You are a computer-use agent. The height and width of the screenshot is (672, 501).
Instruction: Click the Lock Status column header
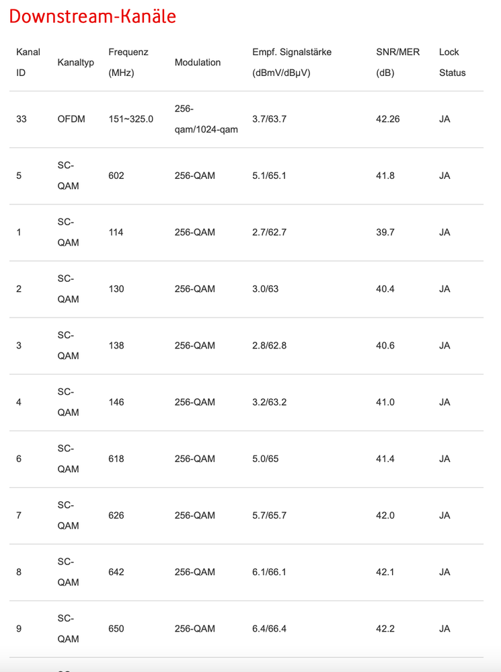[452, 62]
